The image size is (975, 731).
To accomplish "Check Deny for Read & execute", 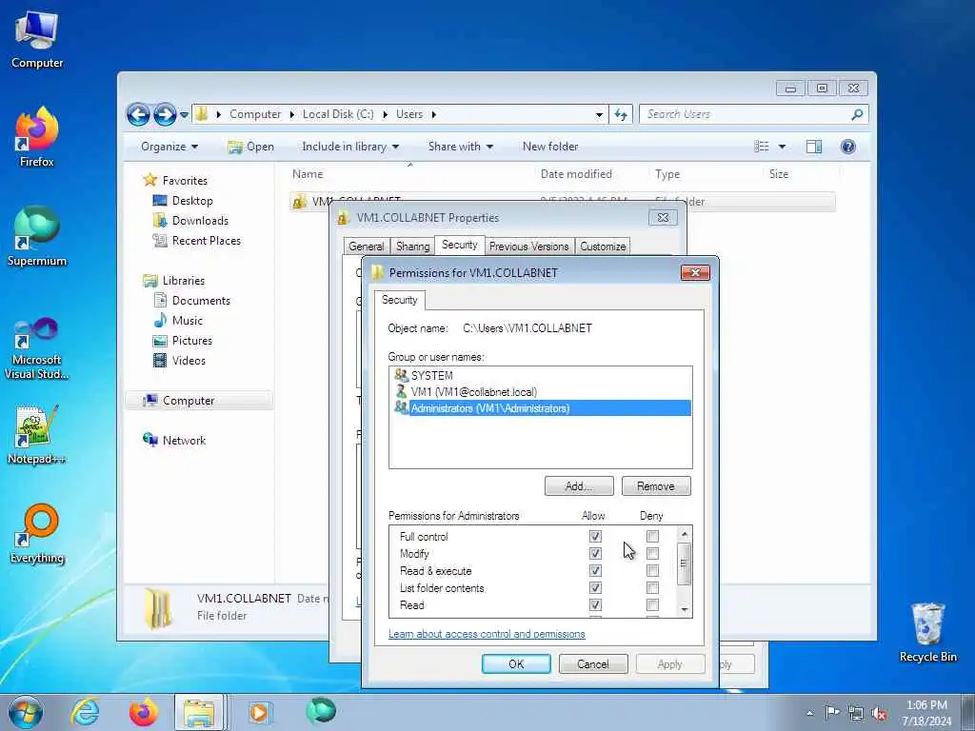I will (652, 571).
